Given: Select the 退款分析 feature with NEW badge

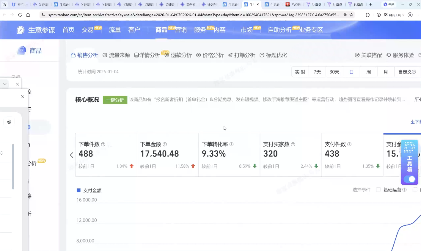Looking at the screenshot, I should click(x=178, y=55).
